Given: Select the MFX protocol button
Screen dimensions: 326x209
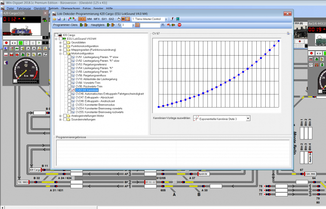Looking at the screenshot, I should (96, 19).
